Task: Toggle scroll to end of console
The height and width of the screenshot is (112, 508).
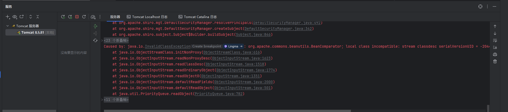Action: tap(495, 47)
